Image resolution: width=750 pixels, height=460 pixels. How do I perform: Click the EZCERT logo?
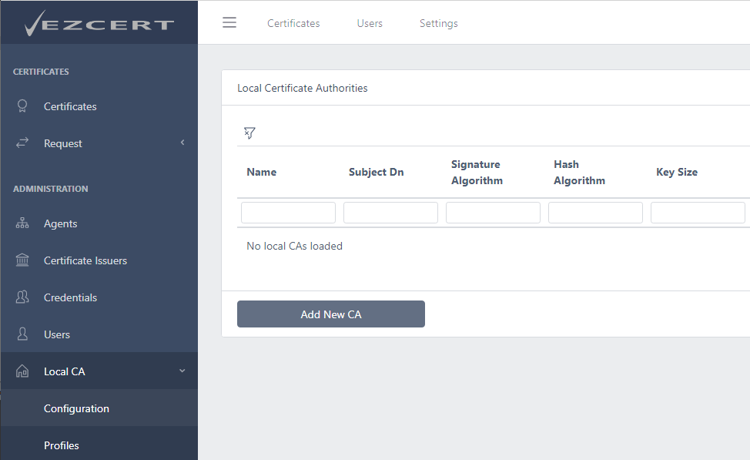(99, 23)
